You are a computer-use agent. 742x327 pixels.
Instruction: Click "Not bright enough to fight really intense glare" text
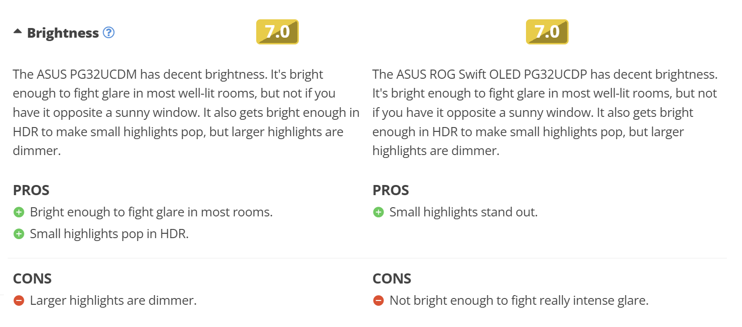(x=519, y=300)
